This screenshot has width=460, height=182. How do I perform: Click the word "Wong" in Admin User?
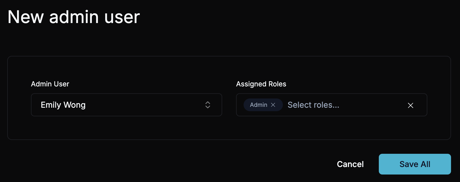[x=75, y=105]
